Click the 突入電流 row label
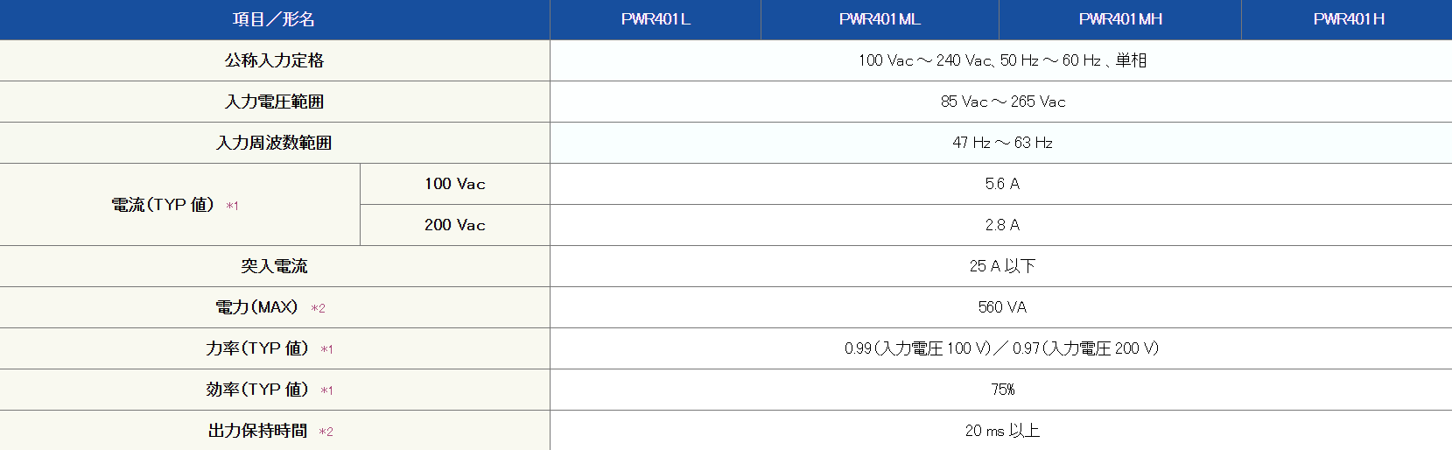 pos(274,266)
